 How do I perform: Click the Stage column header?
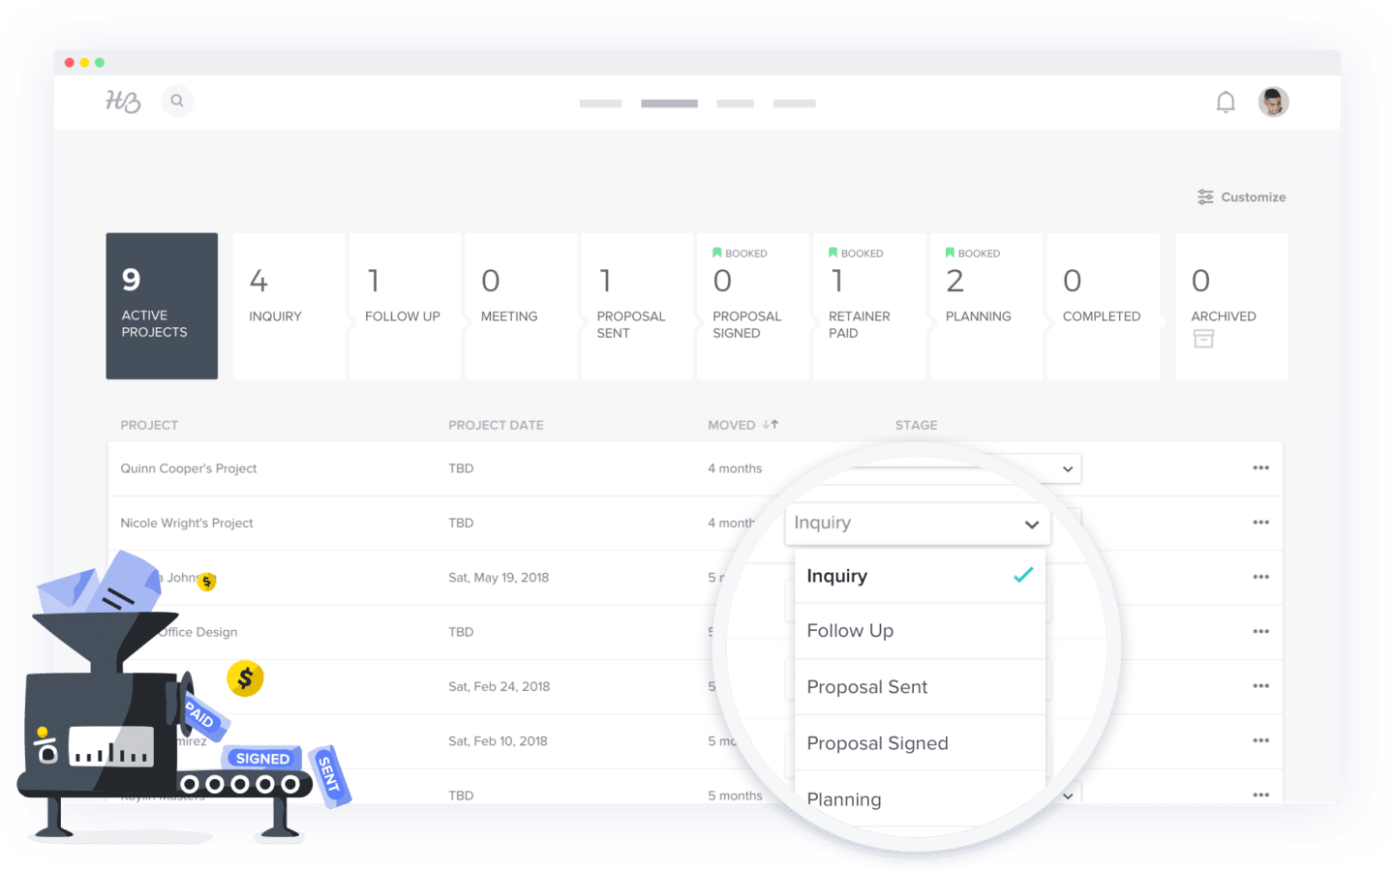click(916, 425)
